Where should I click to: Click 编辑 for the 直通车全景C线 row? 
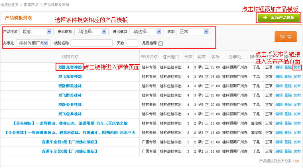click(x=279, y=152)
